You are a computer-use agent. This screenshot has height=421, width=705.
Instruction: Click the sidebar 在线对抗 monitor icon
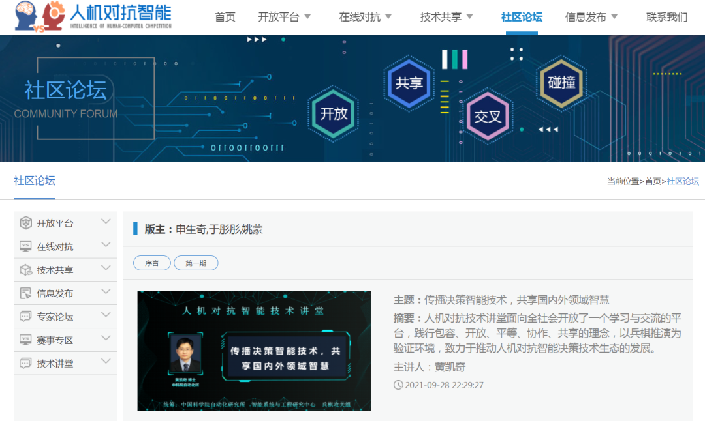(x=25, y=246)
